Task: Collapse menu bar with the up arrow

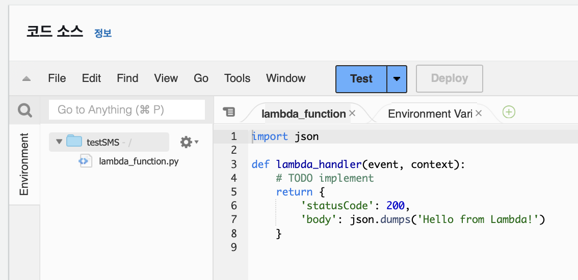Action: 27,79
